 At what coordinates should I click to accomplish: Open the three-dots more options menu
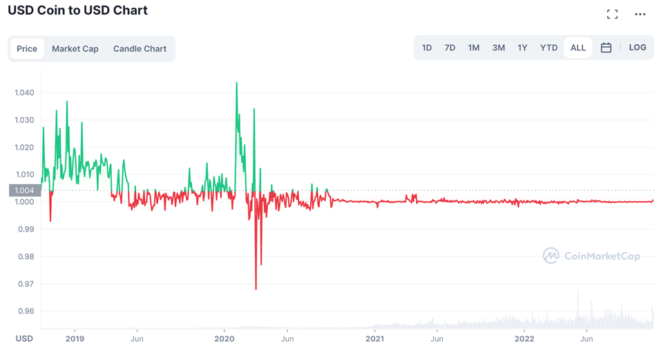coord(640,14)
